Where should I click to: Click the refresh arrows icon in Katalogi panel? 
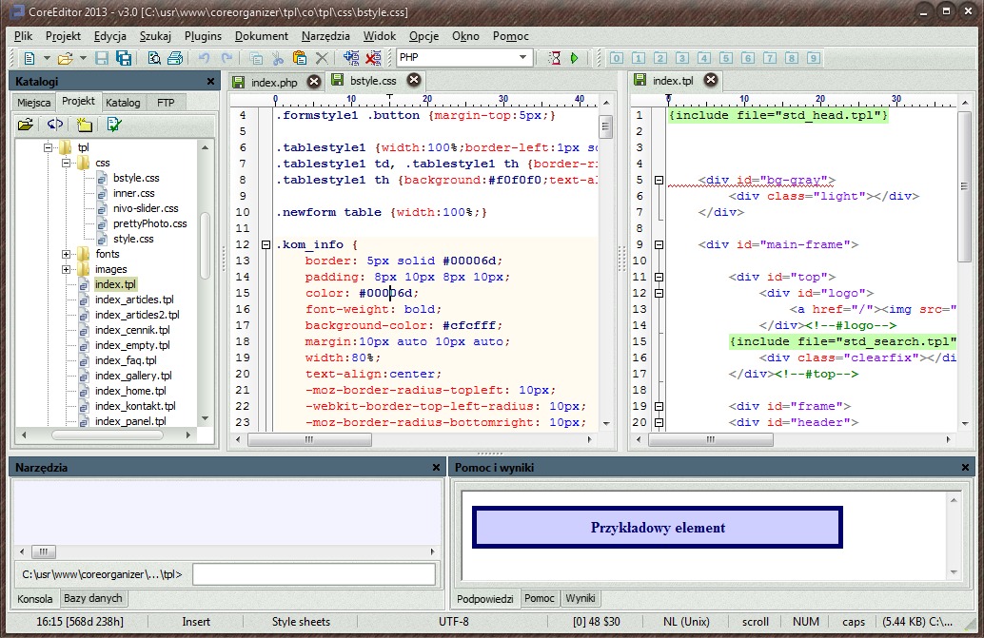55,125
